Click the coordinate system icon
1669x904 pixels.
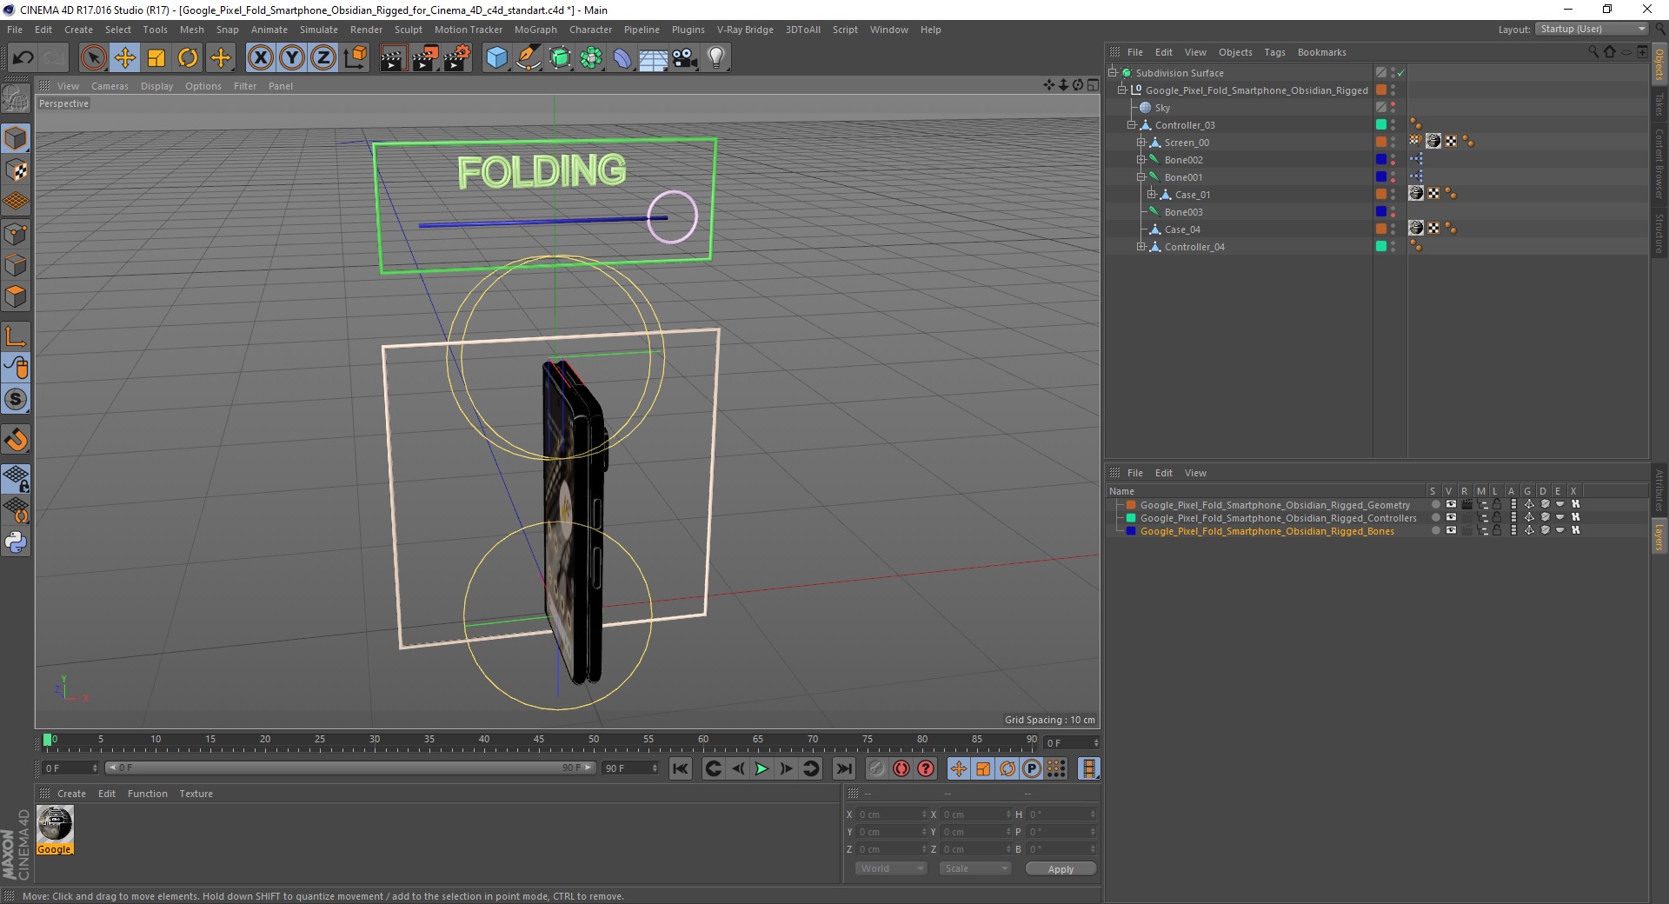coord(355,58)
